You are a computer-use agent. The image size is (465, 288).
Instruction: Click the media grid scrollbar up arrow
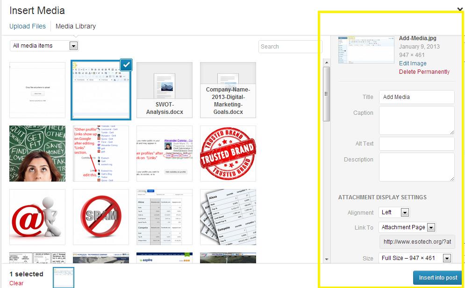[x=327, y=63]
